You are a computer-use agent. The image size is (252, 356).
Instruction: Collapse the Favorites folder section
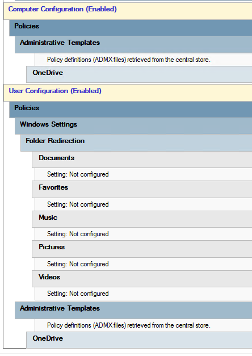coord(142,189)
